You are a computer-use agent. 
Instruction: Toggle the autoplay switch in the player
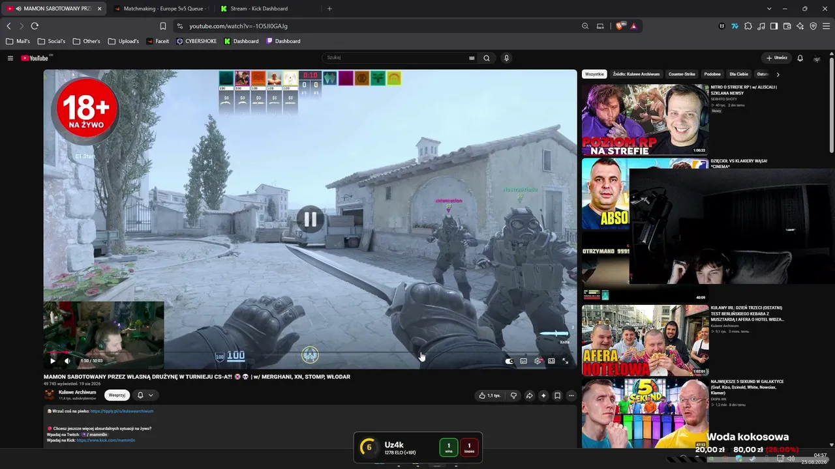click(509, 361)
